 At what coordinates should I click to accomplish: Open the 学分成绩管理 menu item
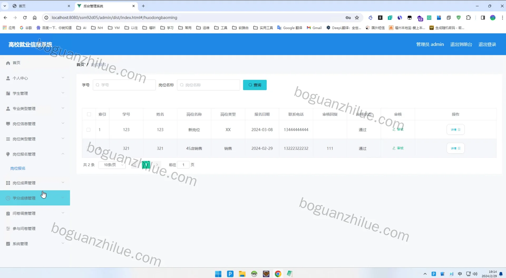click(x=35, y=198)
